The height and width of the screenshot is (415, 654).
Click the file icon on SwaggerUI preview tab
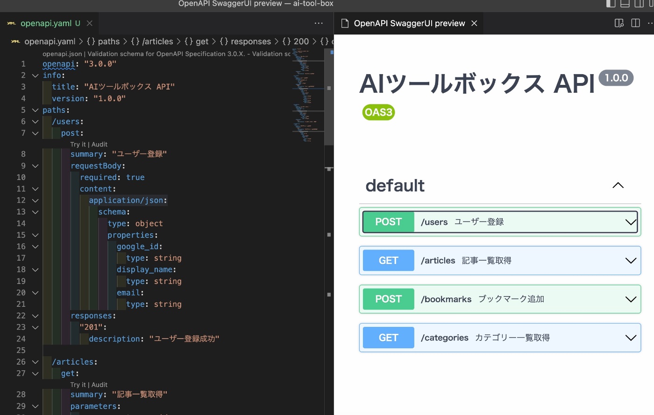point(345,23)
